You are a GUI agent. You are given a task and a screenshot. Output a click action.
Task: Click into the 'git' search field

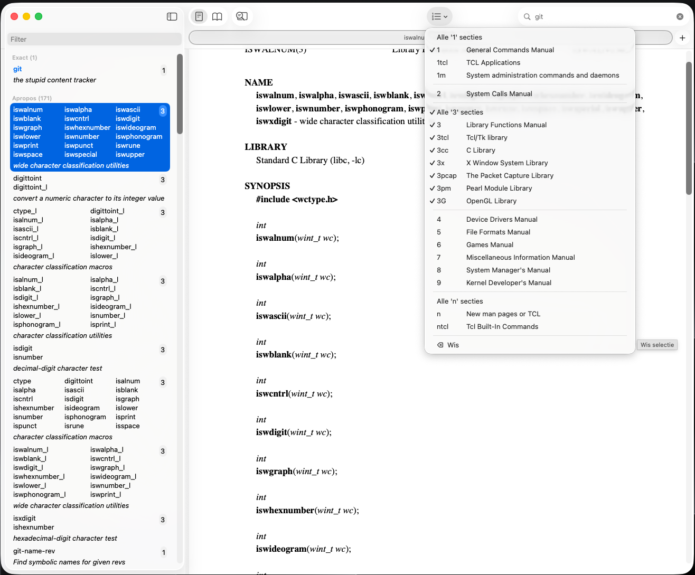tap(603, 17)
